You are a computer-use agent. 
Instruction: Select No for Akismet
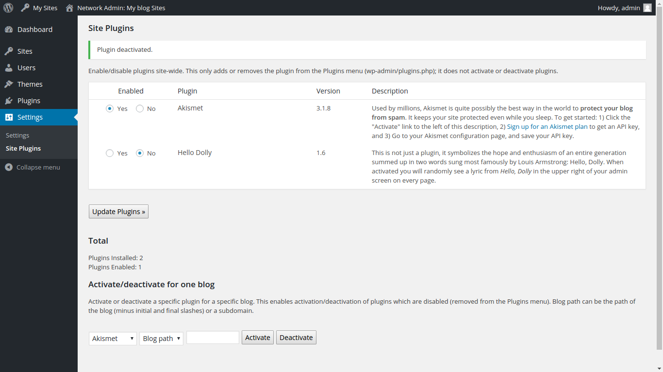tap(140, 108)
